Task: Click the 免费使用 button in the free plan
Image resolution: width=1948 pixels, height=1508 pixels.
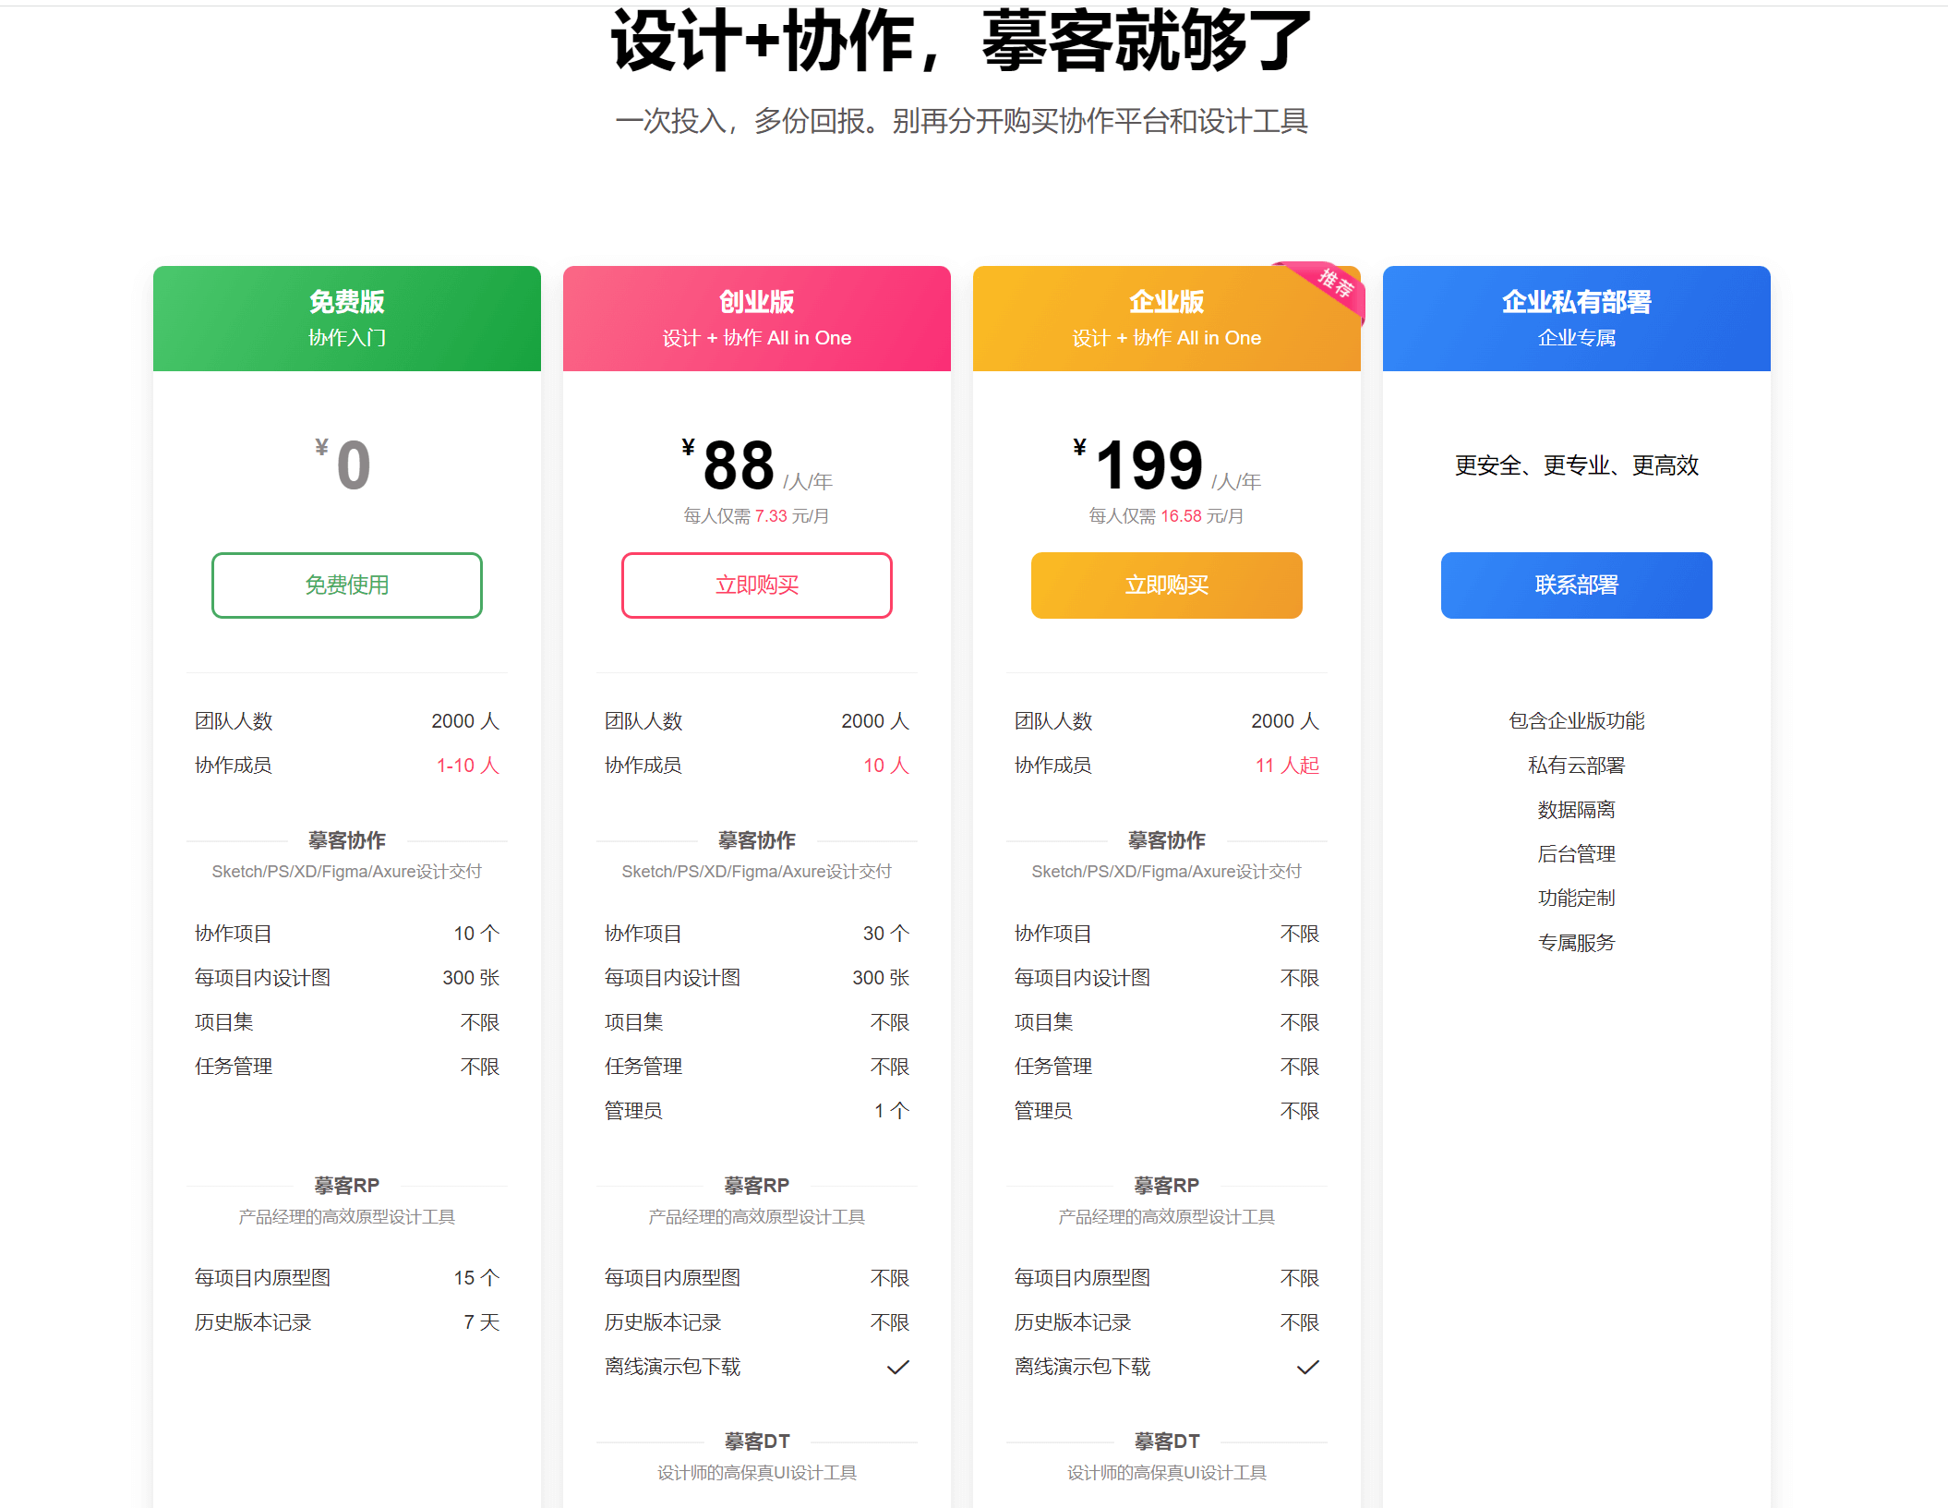Action: [x=347, y=585]
